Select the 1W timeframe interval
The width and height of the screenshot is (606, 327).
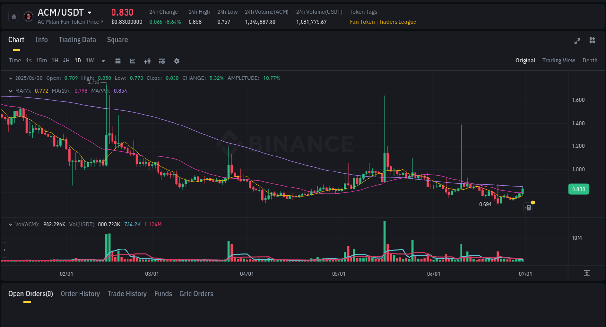click(x=89, y=61)
